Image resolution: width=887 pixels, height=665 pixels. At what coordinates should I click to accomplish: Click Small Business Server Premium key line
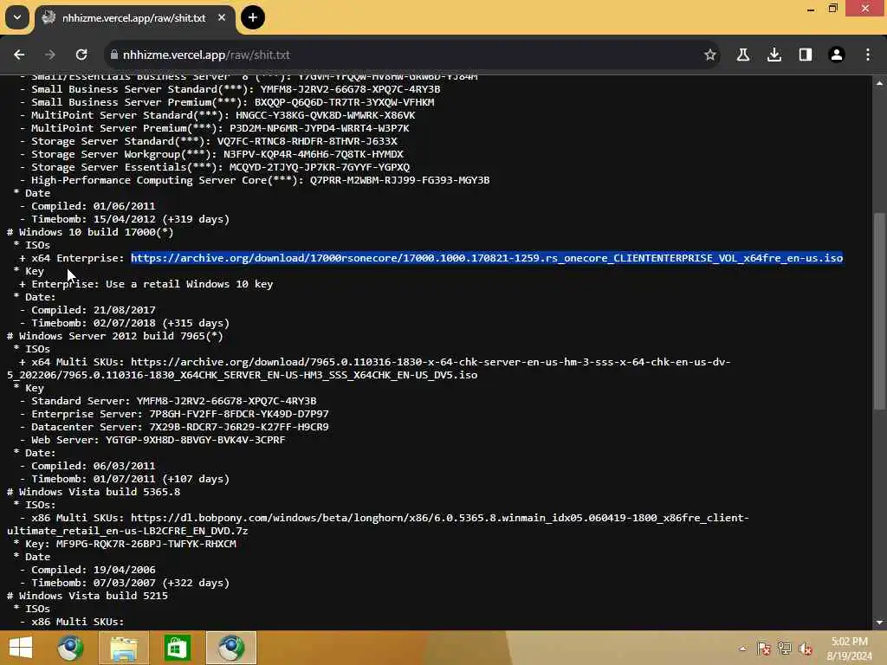[x=227, y=102]
